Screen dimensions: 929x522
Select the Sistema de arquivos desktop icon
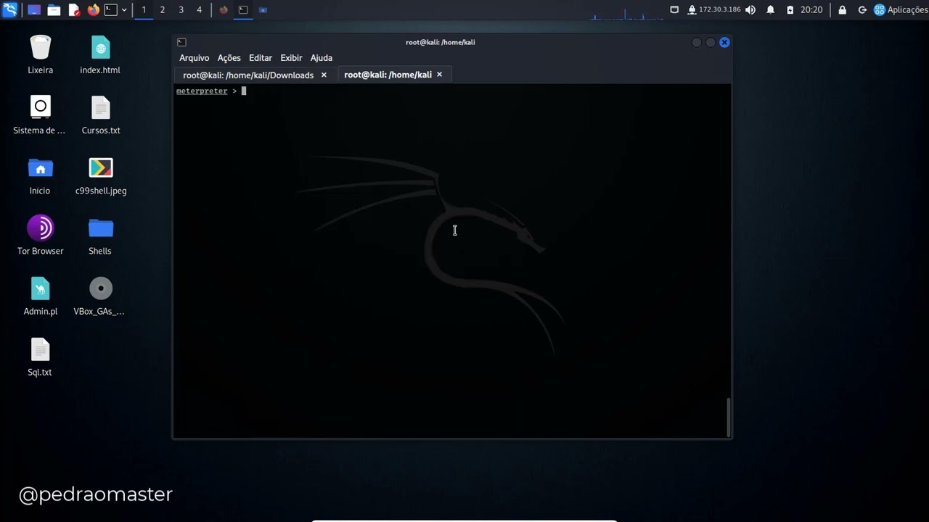[x=40, y=115]
